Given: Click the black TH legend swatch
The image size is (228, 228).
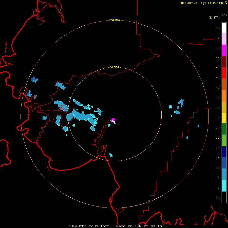Looking at the screenshot, I should coord(224,197).
